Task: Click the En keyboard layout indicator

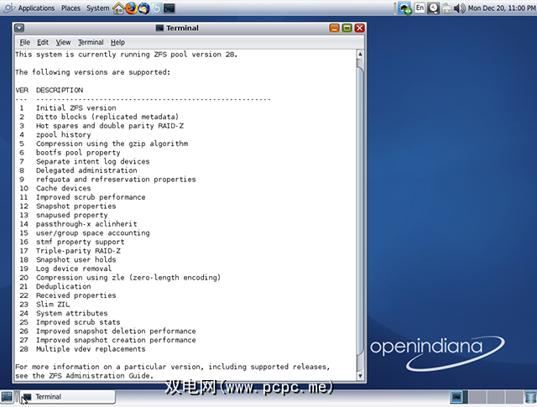Action: pyautogui.click(x=420, y=8)
